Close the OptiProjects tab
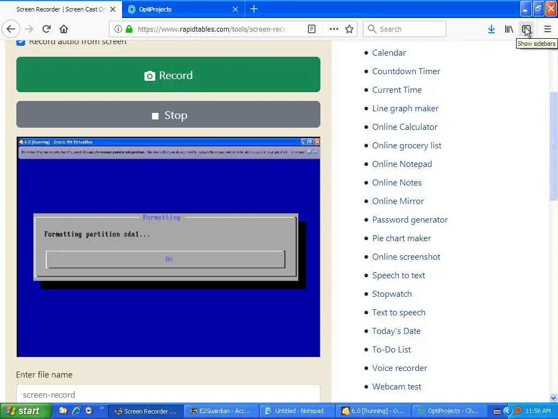The height and width of the screenshot is (419, 558). pos(235,9)
